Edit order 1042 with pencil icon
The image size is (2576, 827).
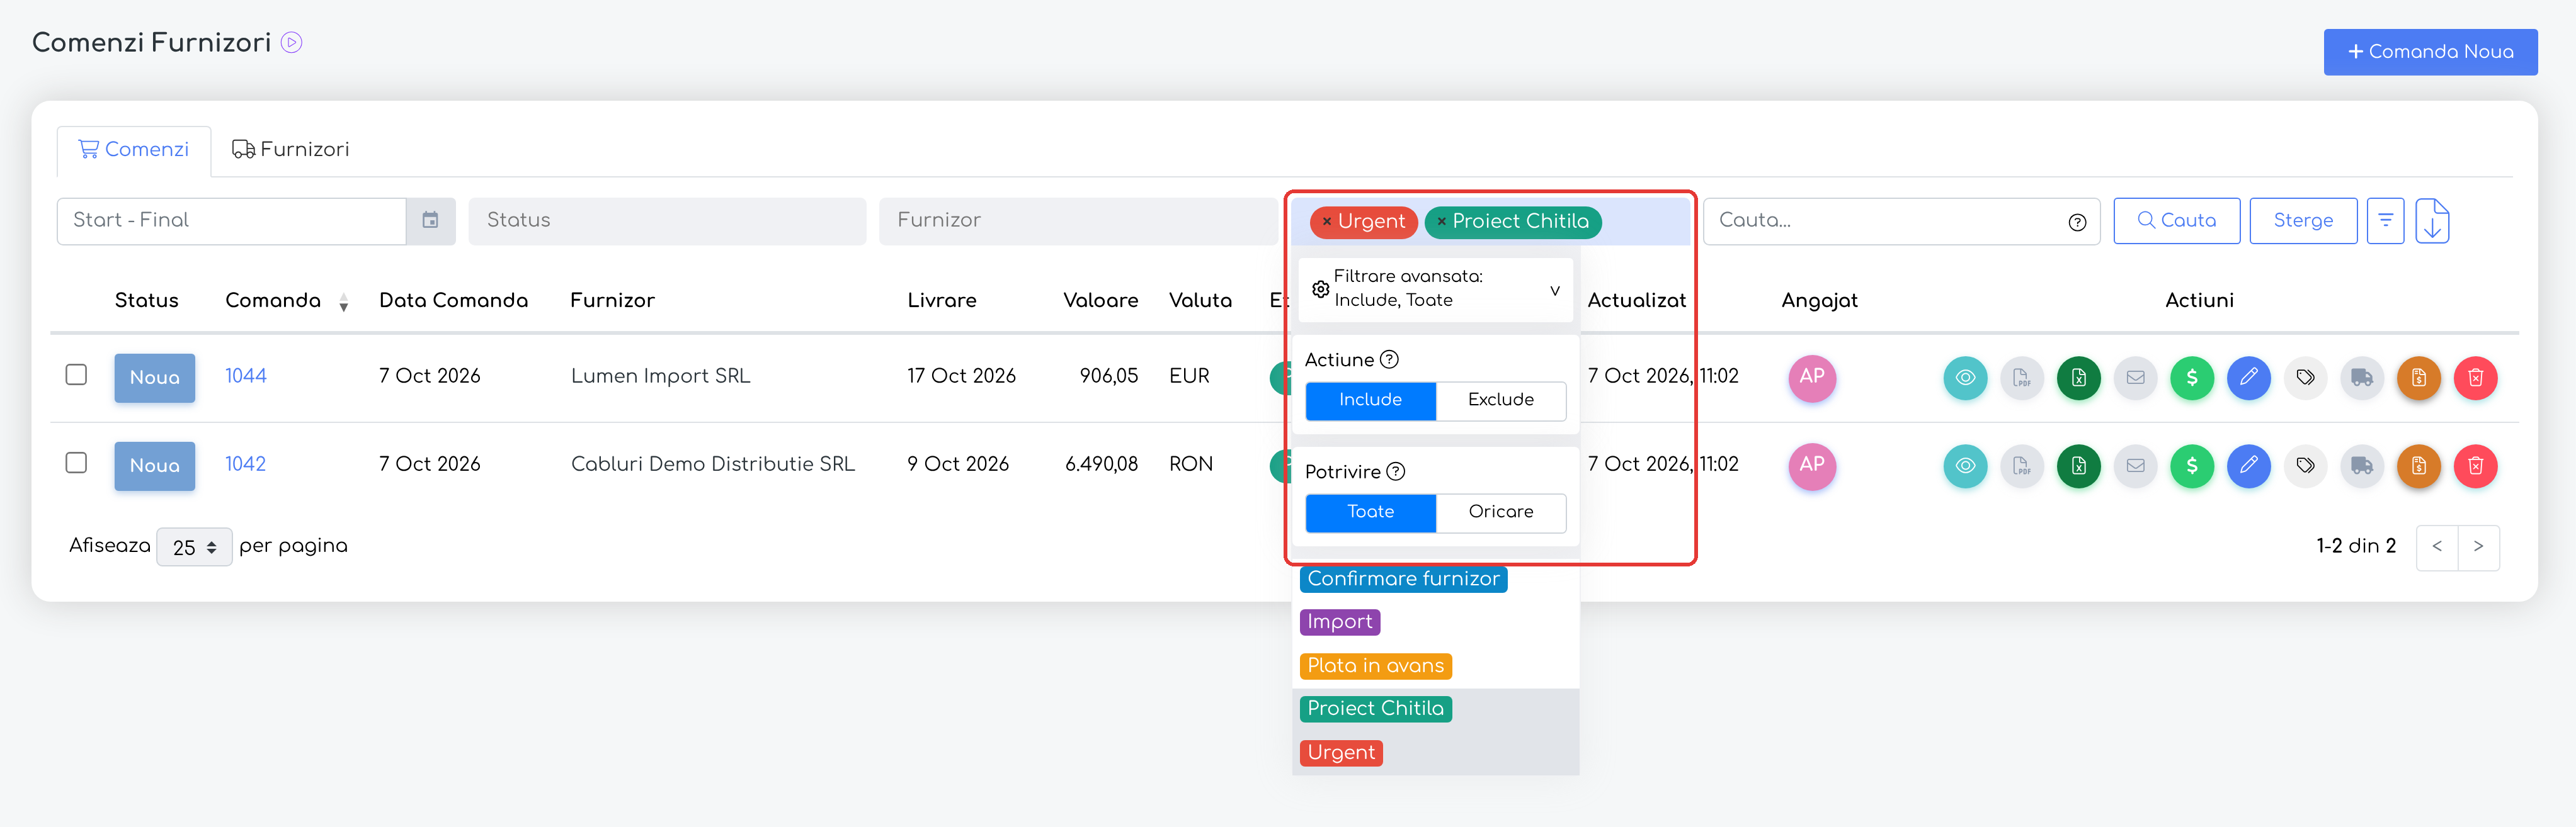click(x=2249, y=466)
